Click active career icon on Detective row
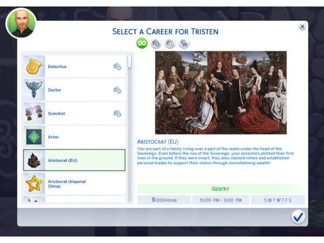The image size is (324, 243). click(117, 66)
